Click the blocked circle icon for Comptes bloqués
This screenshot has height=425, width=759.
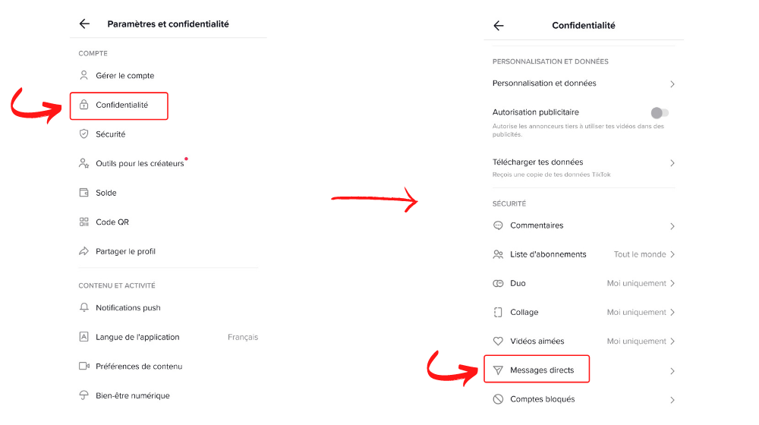498,399
